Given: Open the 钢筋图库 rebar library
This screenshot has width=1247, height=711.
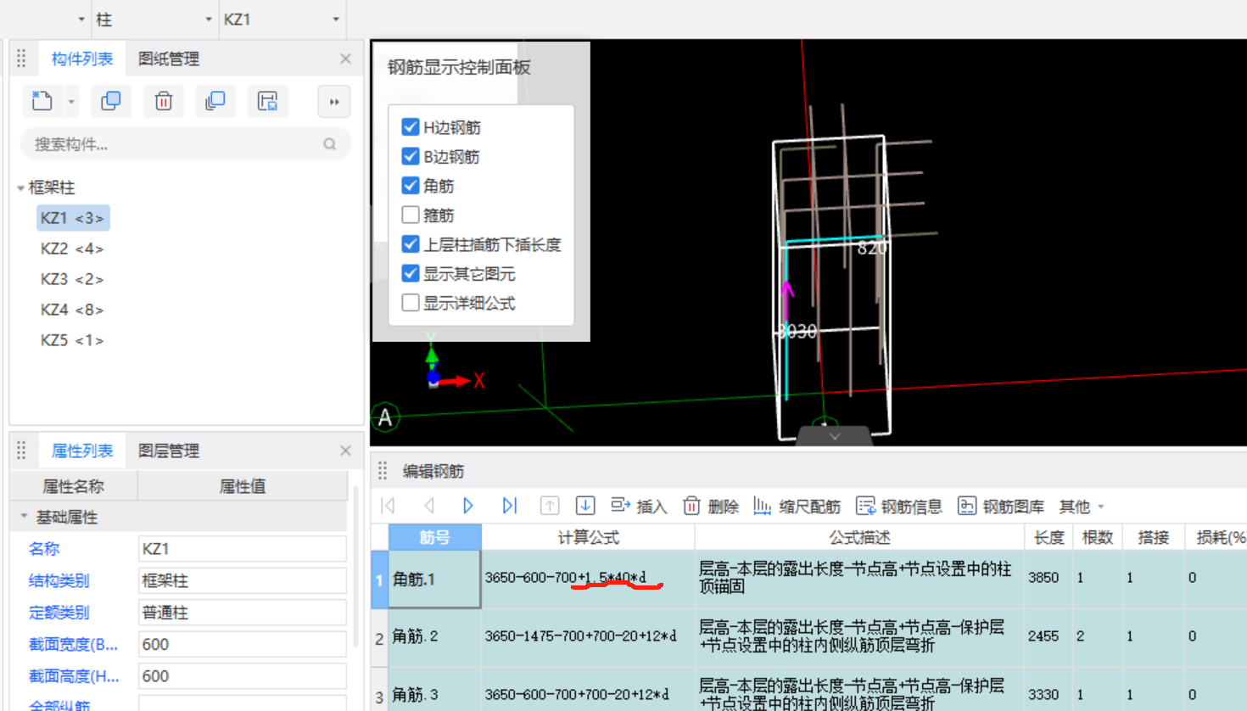Looking at the screenshot, I should [x=1001, y=507].
